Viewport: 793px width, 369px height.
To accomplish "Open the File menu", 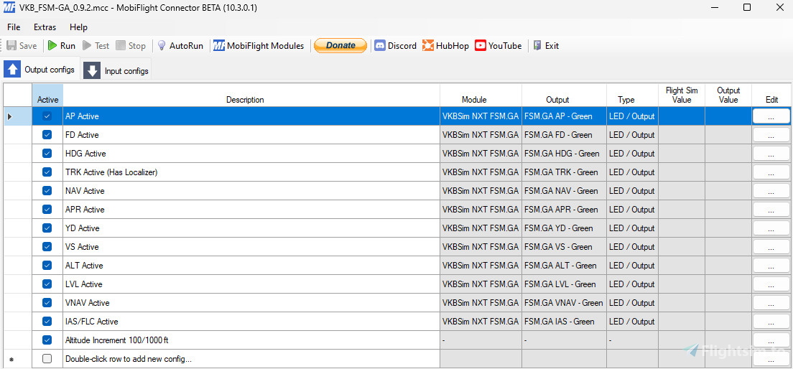I will (14, 27).
